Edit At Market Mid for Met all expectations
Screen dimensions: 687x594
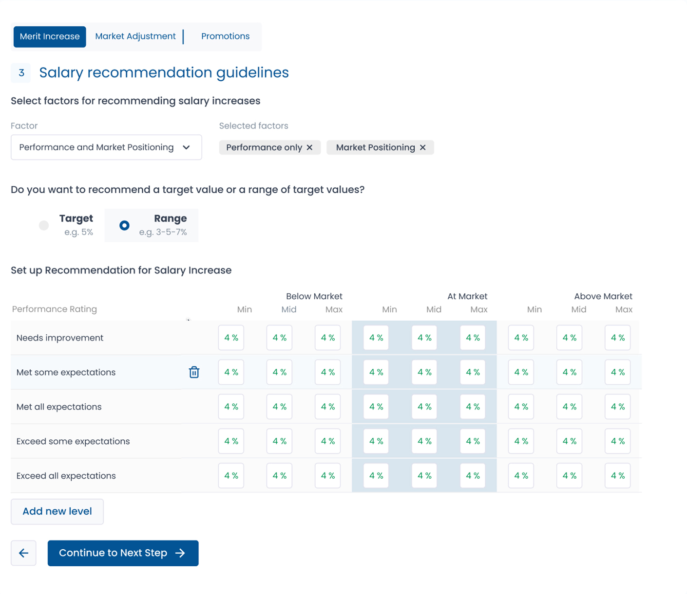coord(424,407)
